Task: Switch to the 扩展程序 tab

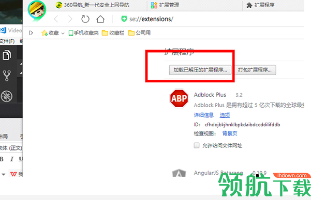Action: tap(260, 5)
